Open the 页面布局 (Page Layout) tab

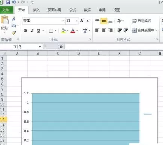(55, 10)
